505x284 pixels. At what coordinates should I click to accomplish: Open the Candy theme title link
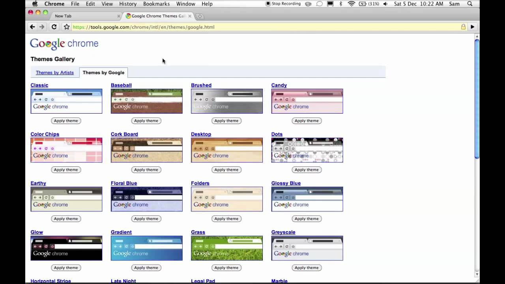279,85
